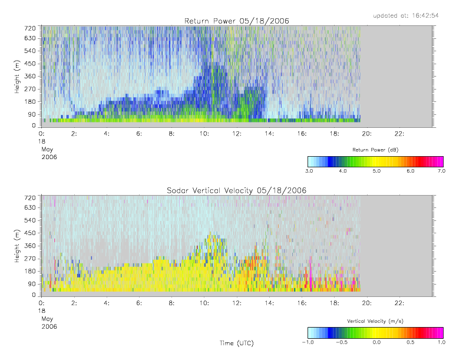Click the '8:' time tick under Vertical Velocity plot
This screenshot has width=466, height=360.
pyautogui.click(x=172, y=303)
